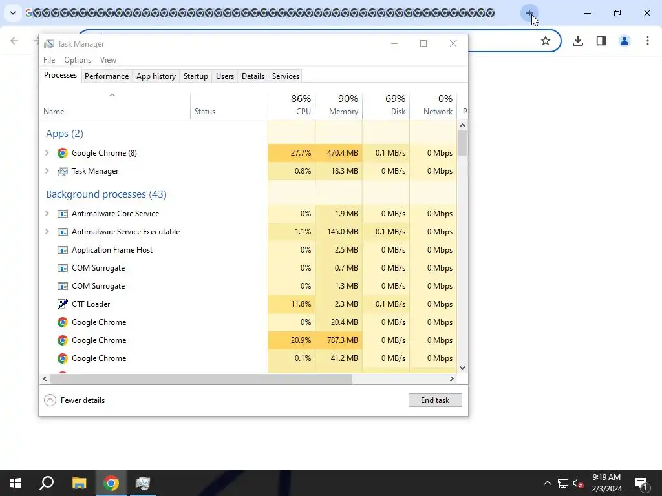Sort by Disk column header
The width and height of the screenshot is (662, 496).
tap(386, 105)
